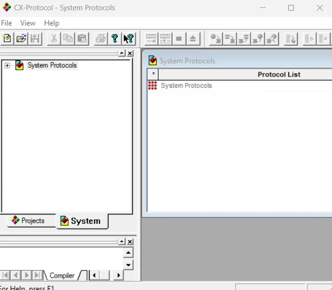Click the stop square toolbar icon
Screen dimensions: 332x290
coord(179,39)
